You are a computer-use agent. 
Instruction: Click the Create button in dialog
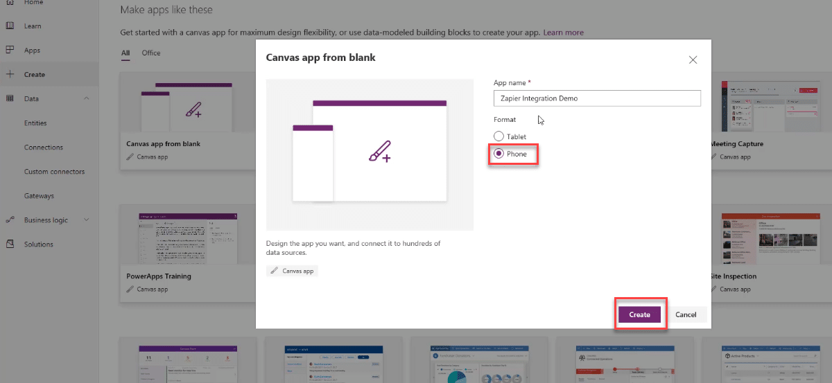click(639, 314)
